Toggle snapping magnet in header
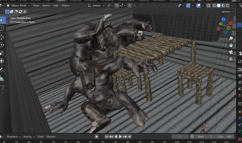This screenshot has width=242, height=143. [x=117, y=5]
